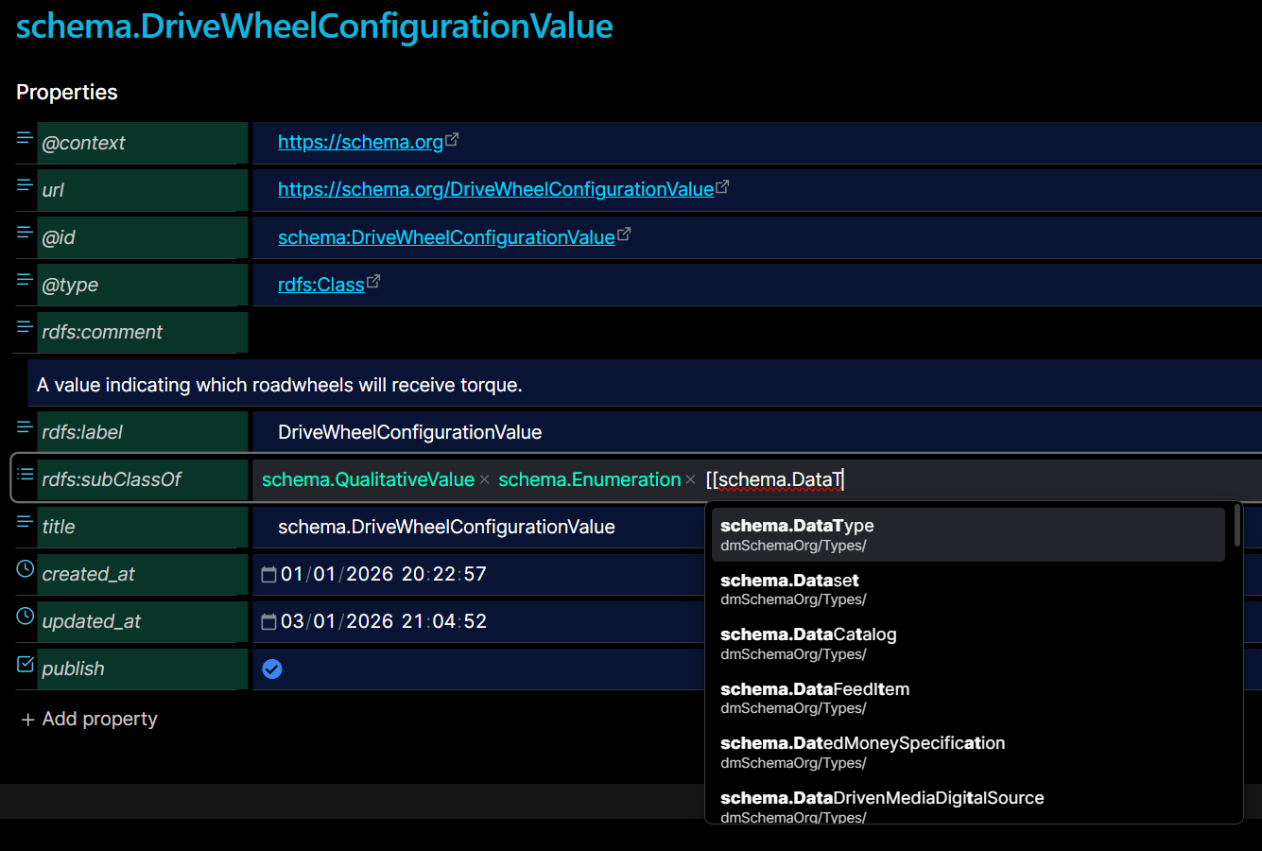Click the calendar icon in created_at field

click(x=268, y=575)
